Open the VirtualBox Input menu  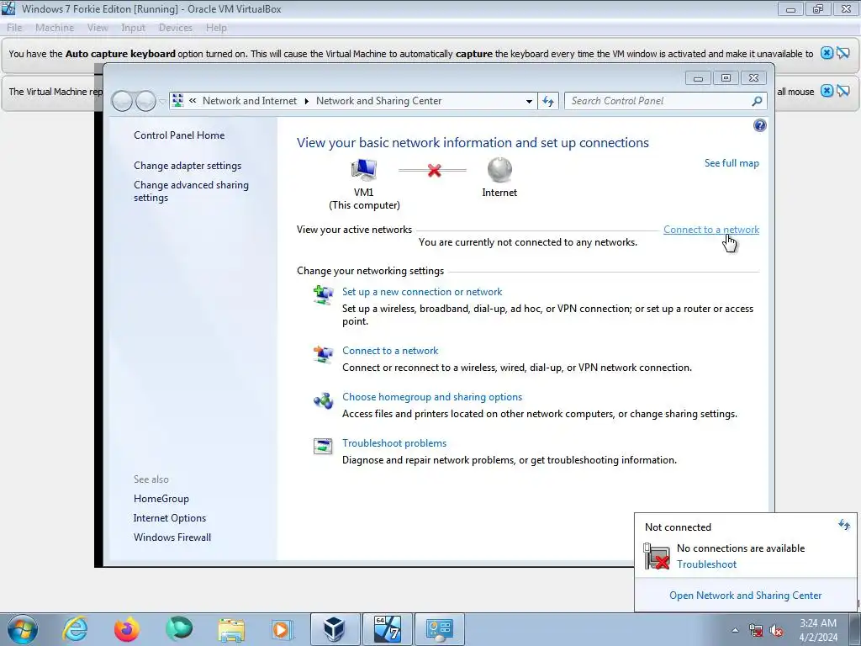133,28
